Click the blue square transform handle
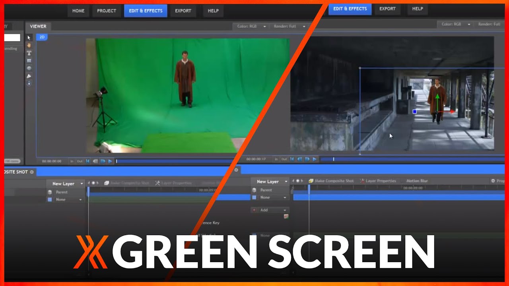This screenshot has height=286, width=509. coord(415,112)
